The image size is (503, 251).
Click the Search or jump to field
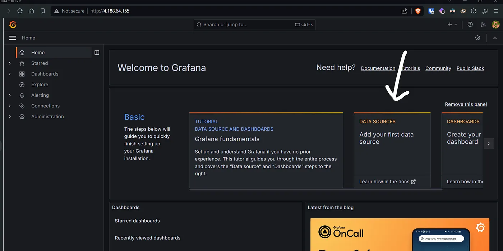tap(255, 25)
